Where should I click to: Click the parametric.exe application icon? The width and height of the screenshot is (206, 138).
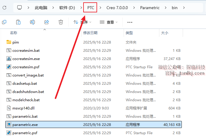click(9, 124)
